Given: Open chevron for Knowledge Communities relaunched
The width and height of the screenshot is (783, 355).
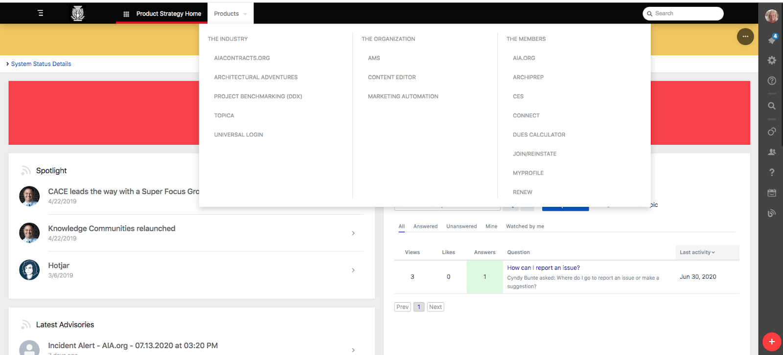Looking at the screenshot, I should (x=353, y=233).
